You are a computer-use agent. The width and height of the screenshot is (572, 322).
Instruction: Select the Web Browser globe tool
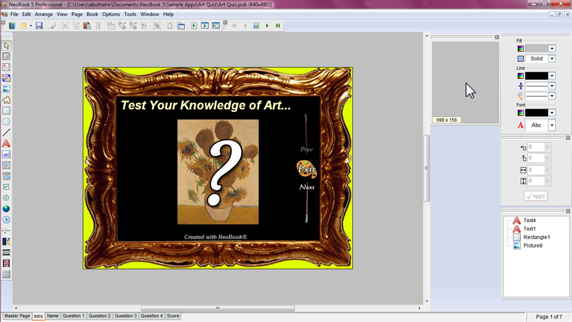(x=7, y=209)
